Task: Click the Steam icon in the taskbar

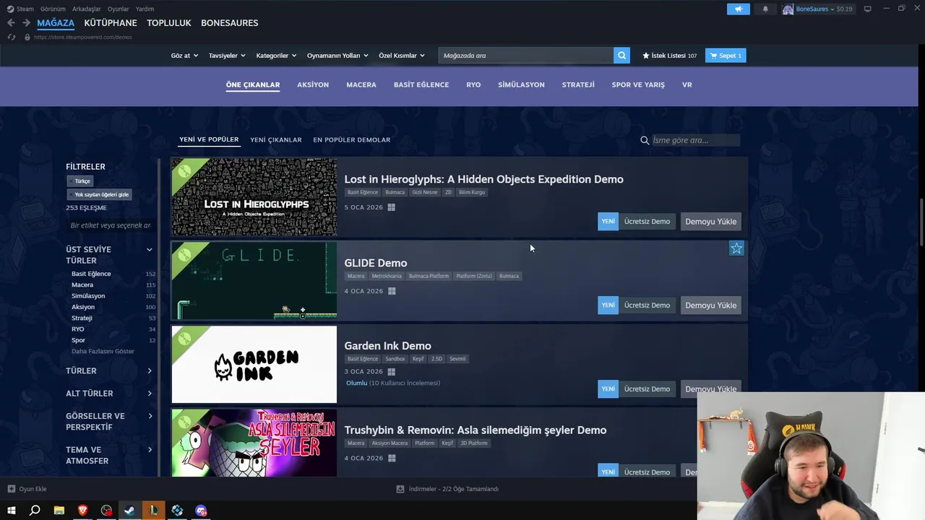Action: [129, 511]
